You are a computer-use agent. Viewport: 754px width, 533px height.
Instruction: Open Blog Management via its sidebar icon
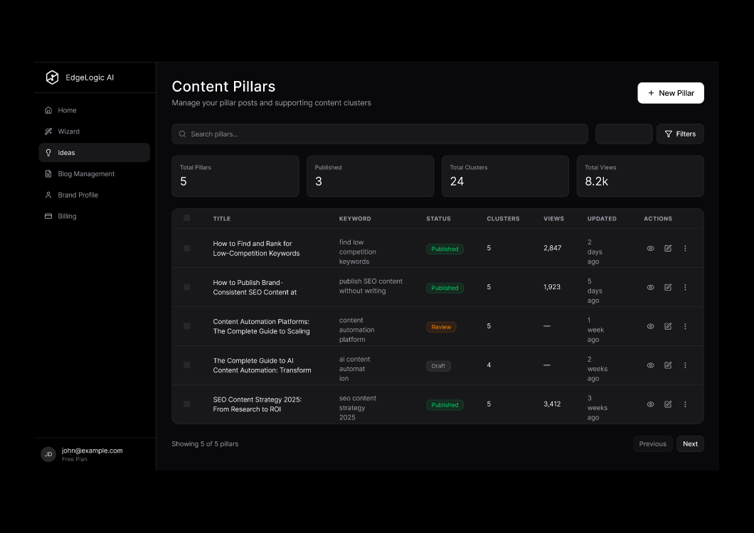click(49, 173)
